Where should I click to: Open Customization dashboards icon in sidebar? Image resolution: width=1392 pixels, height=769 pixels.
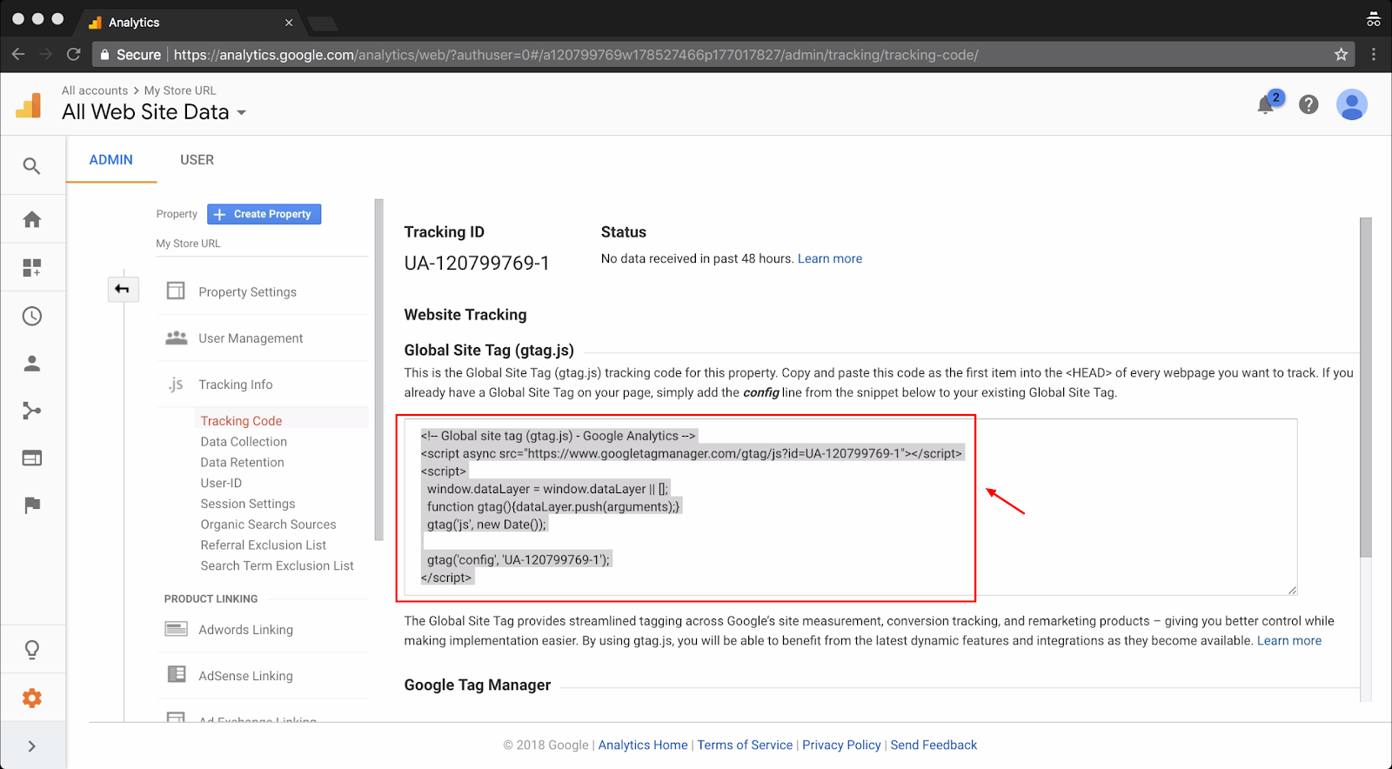point(32,268)
